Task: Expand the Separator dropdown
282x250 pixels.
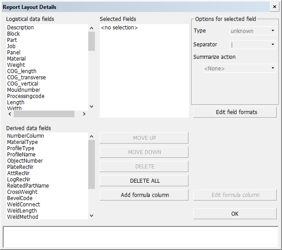Action: 253,45
